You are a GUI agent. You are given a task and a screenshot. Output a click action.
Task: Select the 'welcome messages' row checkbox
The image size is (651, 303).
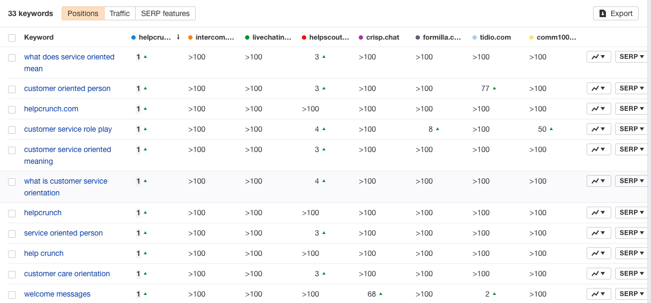point(12,294)
